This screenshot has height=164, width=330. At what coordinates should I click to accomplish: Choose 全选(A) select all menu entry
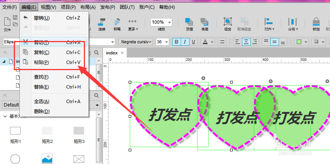pyautogui.click(x=54, y=102)
